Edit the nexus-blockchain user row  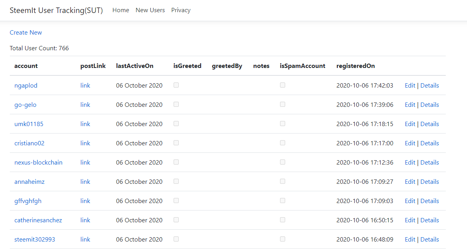[410, 163]
